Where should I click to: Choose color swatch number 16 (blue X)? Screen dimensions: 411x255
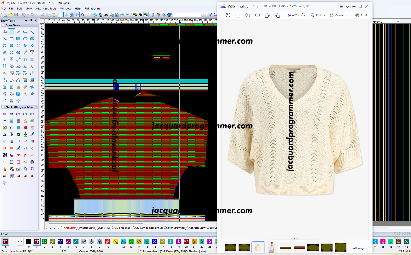tap(155, 241)
